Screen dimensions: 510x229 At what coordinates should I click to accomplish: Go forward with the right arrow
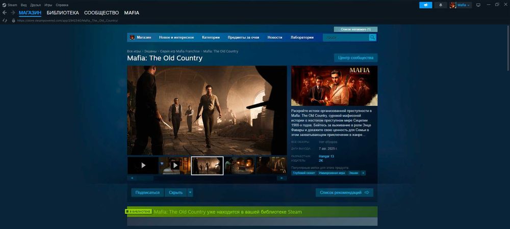13,13
